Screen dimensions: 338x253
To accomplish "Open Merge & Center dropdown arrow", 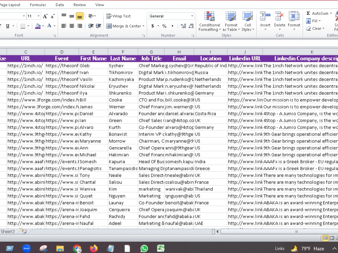I will point(143,26).
